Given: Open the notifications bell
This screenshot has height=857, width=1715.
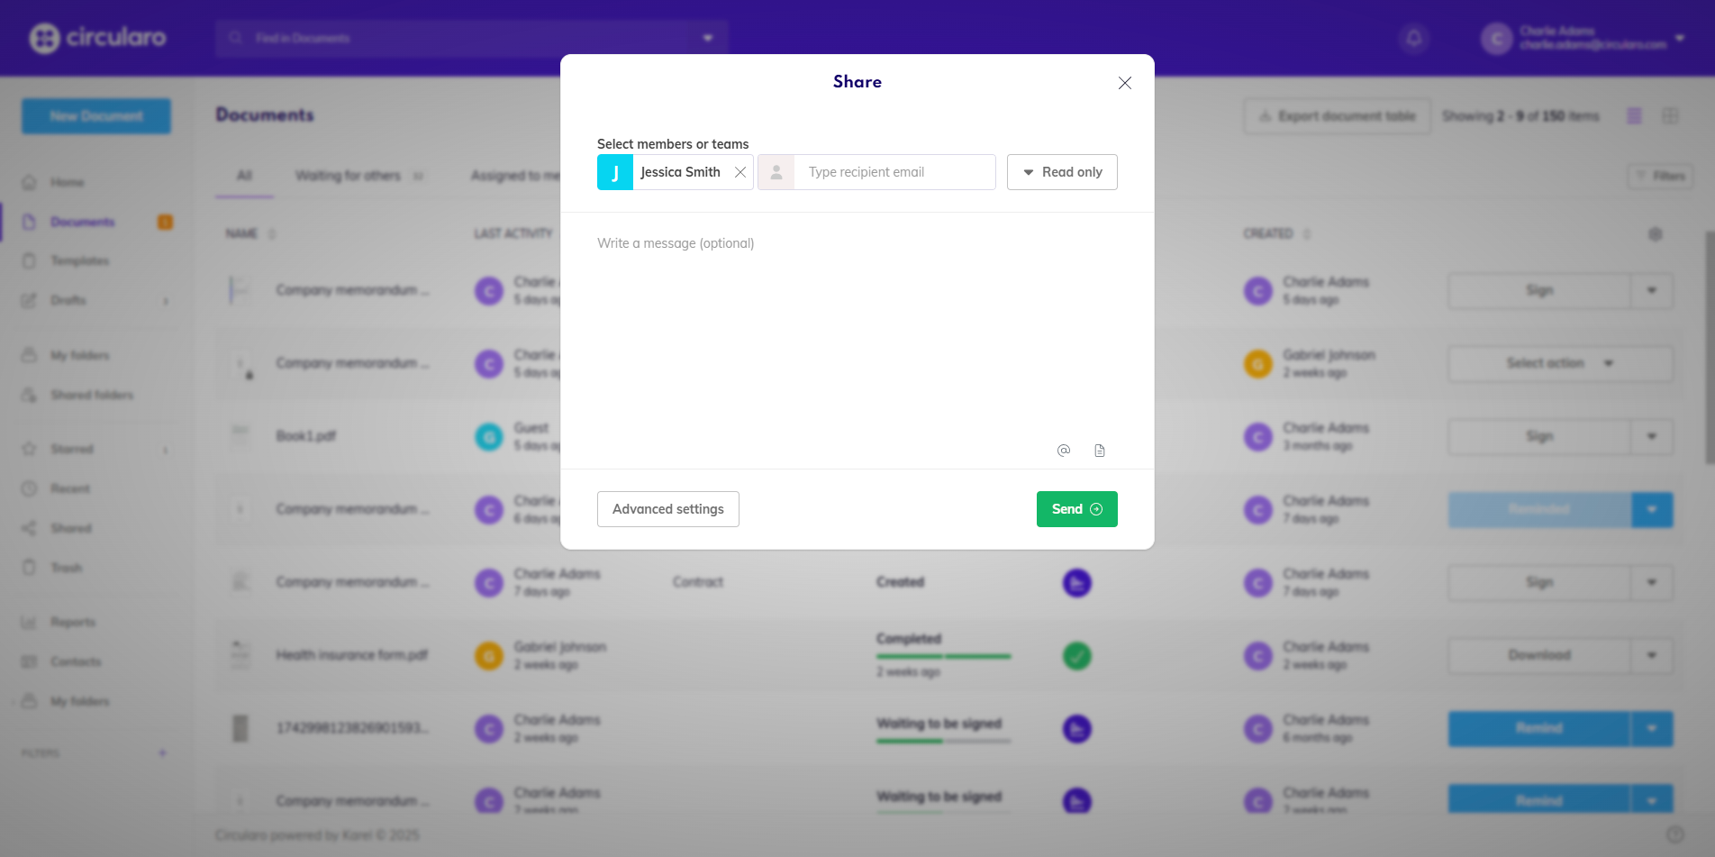Looking at the screenshot, I should [x=1414, y=39].
